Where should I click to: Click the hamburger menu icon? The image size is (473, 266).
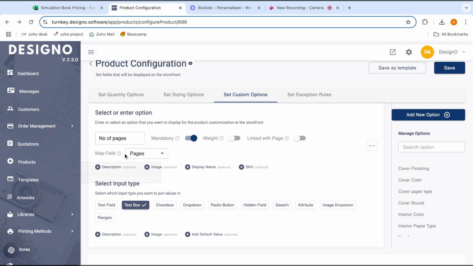(91, 52)
